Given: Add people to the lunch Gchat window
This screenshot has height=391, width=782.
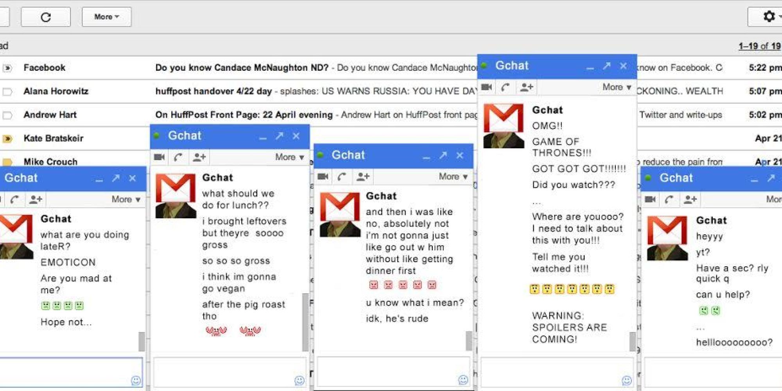Looking at the screenshot, I should click(x=199, y=157).
